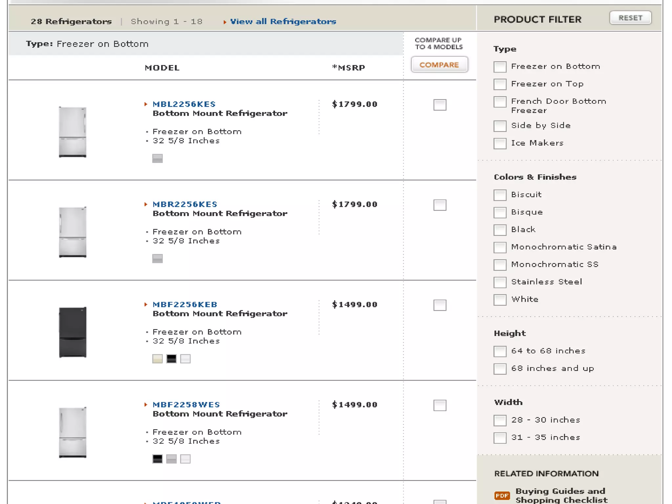Viewport: 672px width, 504px height.
Task: Select the stainless swatch under MBL2256KES
Action: [x=157, y=158]
